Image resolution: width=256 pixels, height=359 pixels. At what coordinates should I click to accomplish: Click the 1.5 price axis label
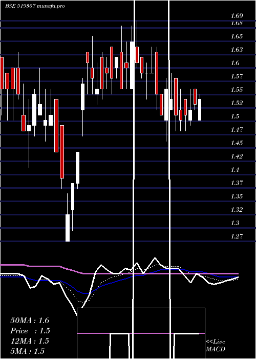pyautogui.click(x=235, y=116)
